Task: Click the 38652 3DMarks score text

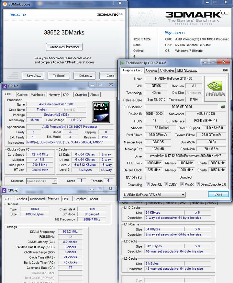Action: click(64, 32)
